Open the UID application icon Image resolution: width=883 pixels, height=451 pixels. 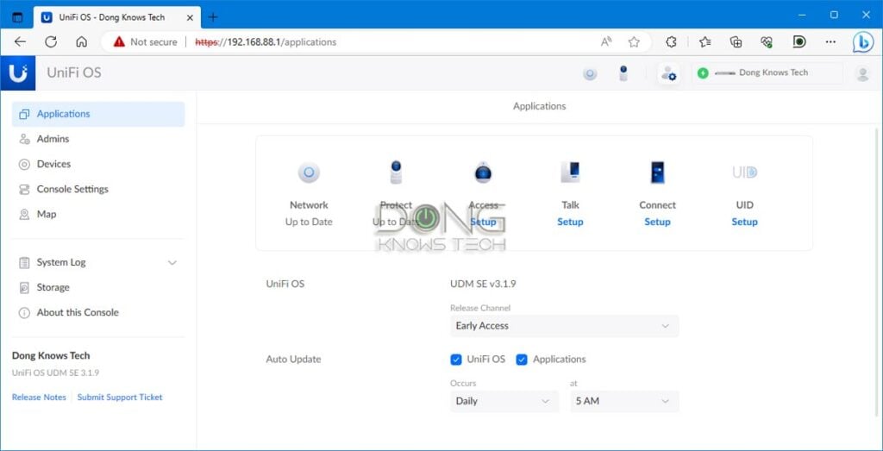coord(744,172)
